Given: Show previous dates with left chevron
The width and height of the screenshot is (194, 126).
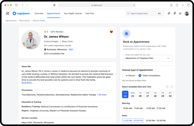Looking at the screenshot, I should click(x=167, y=87).
